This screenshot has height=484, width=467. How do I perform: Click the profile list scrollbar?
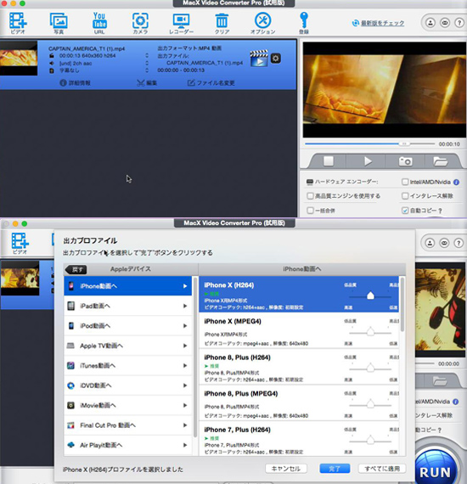point(402,304)
